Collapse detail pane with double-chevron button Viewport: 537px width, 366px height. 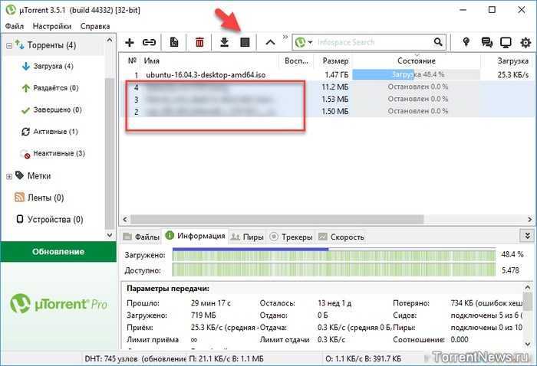(x=528, y=236)
